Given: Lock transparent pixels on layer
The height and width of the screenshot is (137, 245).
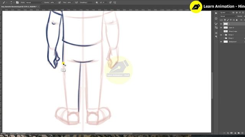Looking at the screenshot, I should pyautogui.click(x=225, y=20).
